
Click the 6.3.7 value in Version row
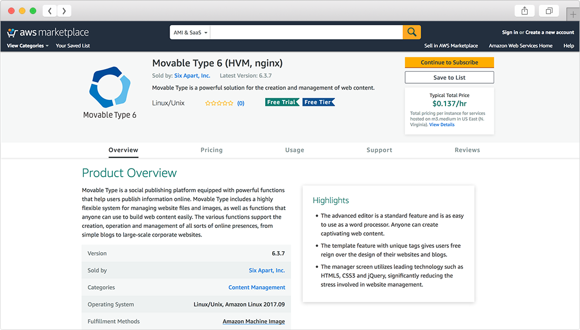278,253
